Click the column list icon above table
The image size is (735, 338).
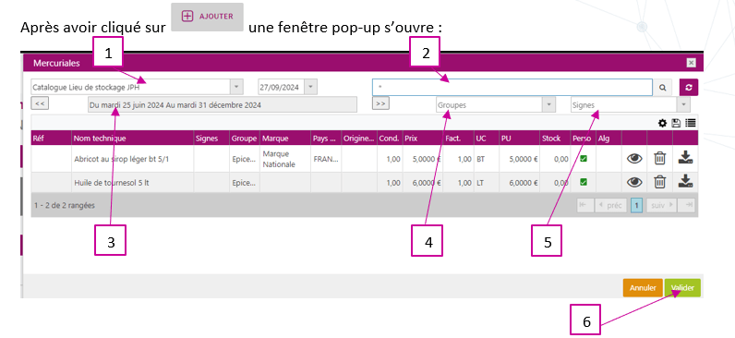[x=690, y=124]
